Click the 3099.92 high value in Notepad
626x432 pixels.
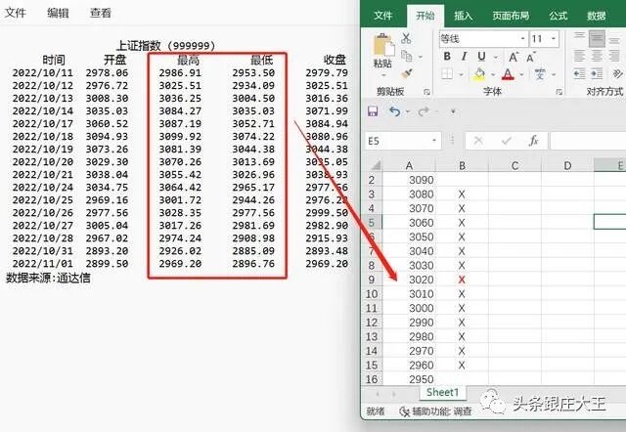(x=180, y=137)
